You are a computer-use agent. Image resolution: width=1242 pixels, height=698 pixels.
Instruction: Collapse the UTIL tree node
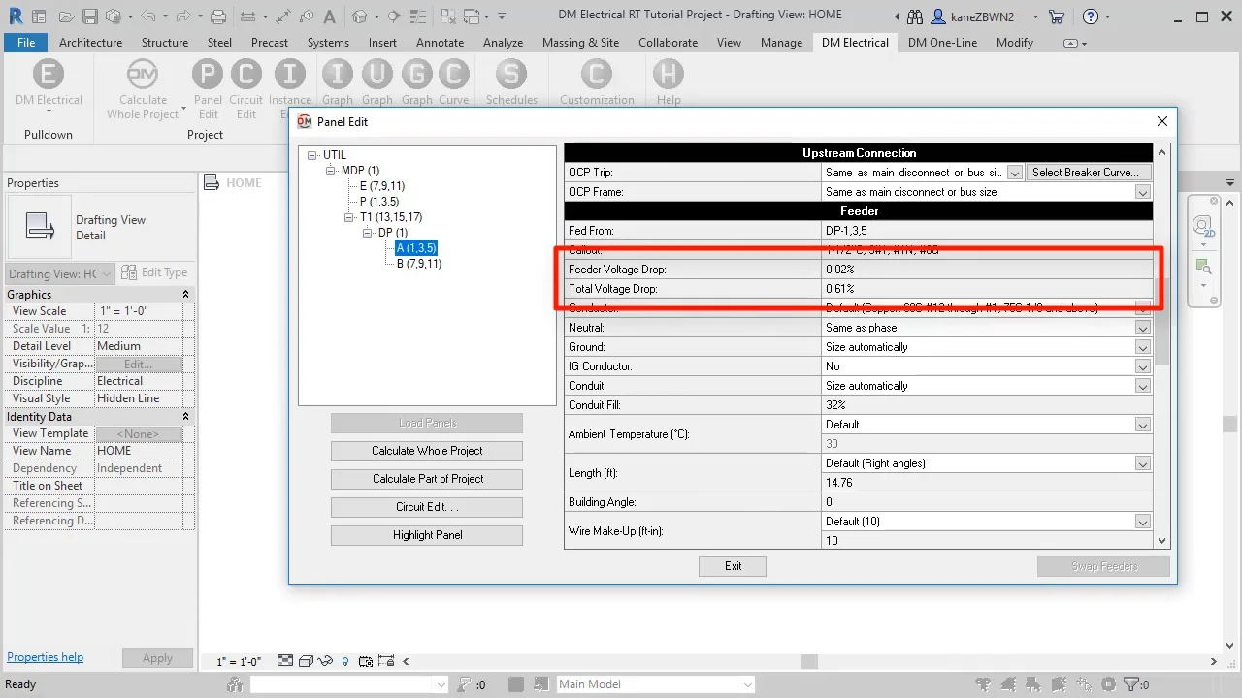coord(312,155)
